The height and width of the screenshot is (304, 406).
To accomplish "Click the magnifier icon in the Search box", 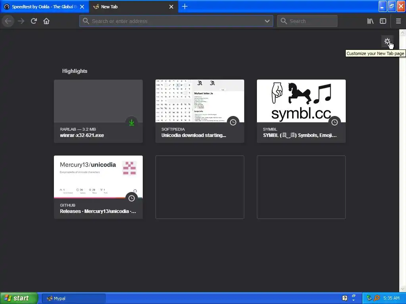I will pyautogui.click(x=284, y=21).
